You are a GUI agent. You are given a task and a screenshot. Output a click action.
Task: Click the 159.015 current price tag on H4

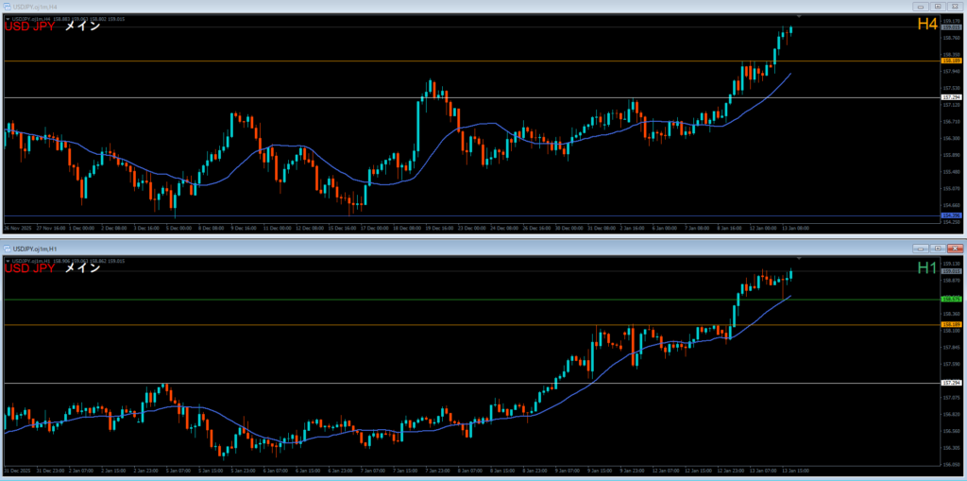pyautogui.click(x=951, y=28)
